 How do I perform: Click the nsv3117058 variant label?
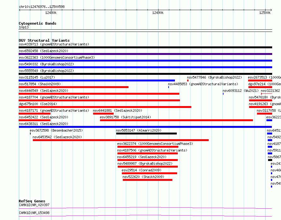(x=269, y=110)
